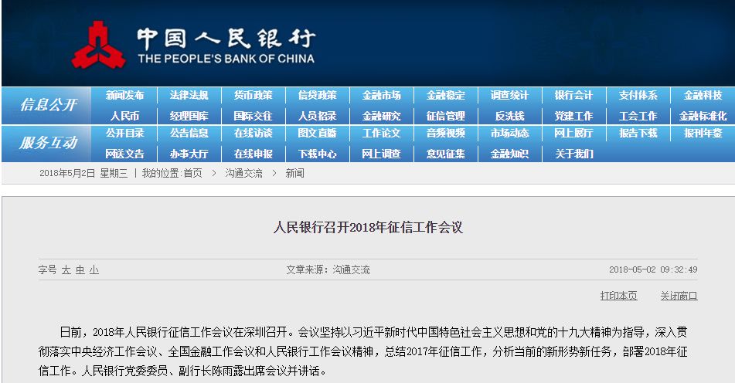Image resolution: width=735 pixels, height=383 pixels.
Task: Go to 反洗钱 section
Action: pyautogui.click(x=509, y=116)
